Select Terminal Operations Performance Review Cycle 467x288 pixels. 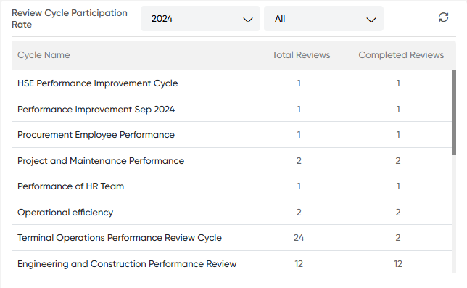click(x=232, y=238)
